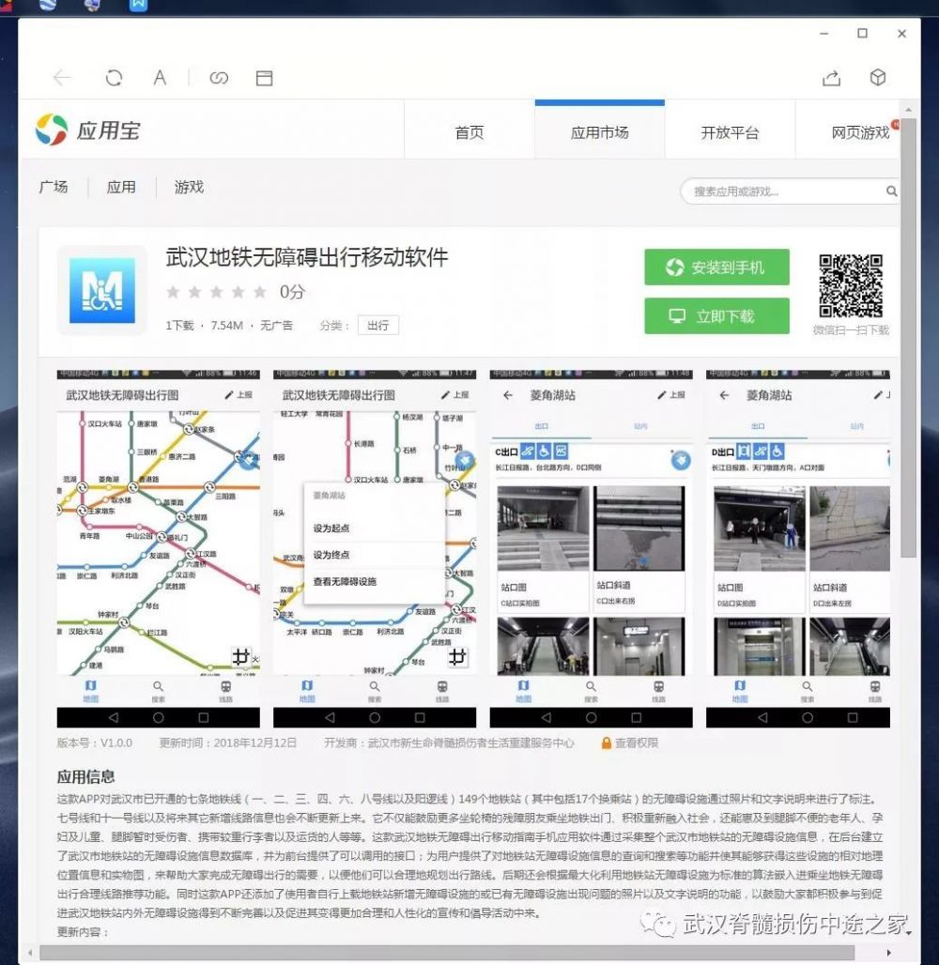939x965 pixels.
Task: Open the first metro map screenshot
Action: click(x=159, y=548)
